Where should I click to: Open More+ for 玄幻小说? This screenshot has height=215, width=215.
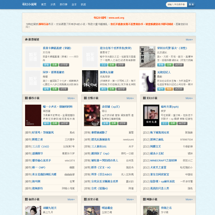click(189, 98)
